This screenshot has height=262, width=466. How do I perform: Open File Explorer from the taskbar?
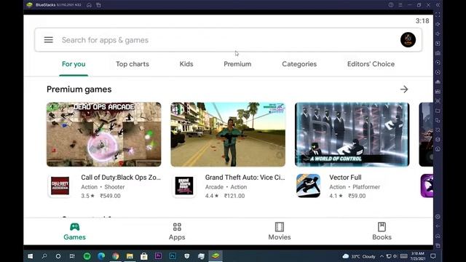(x=130, y=256)
